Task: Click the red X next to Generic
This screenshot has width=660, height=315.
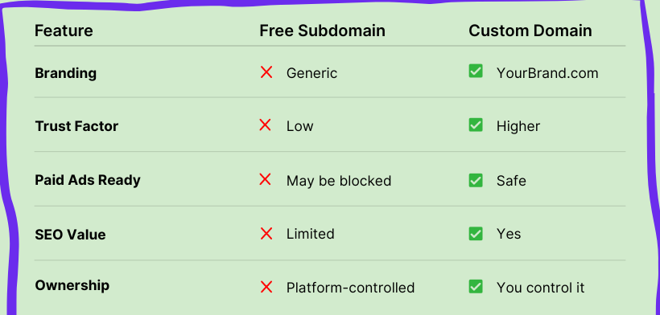Action: coord(266,72)
